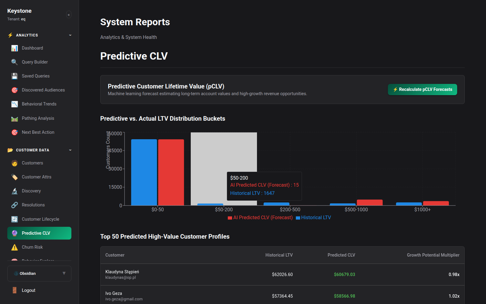The image size is (486, 304).
Task: Open Customer Lifecycle menu item
Action: 39,219
